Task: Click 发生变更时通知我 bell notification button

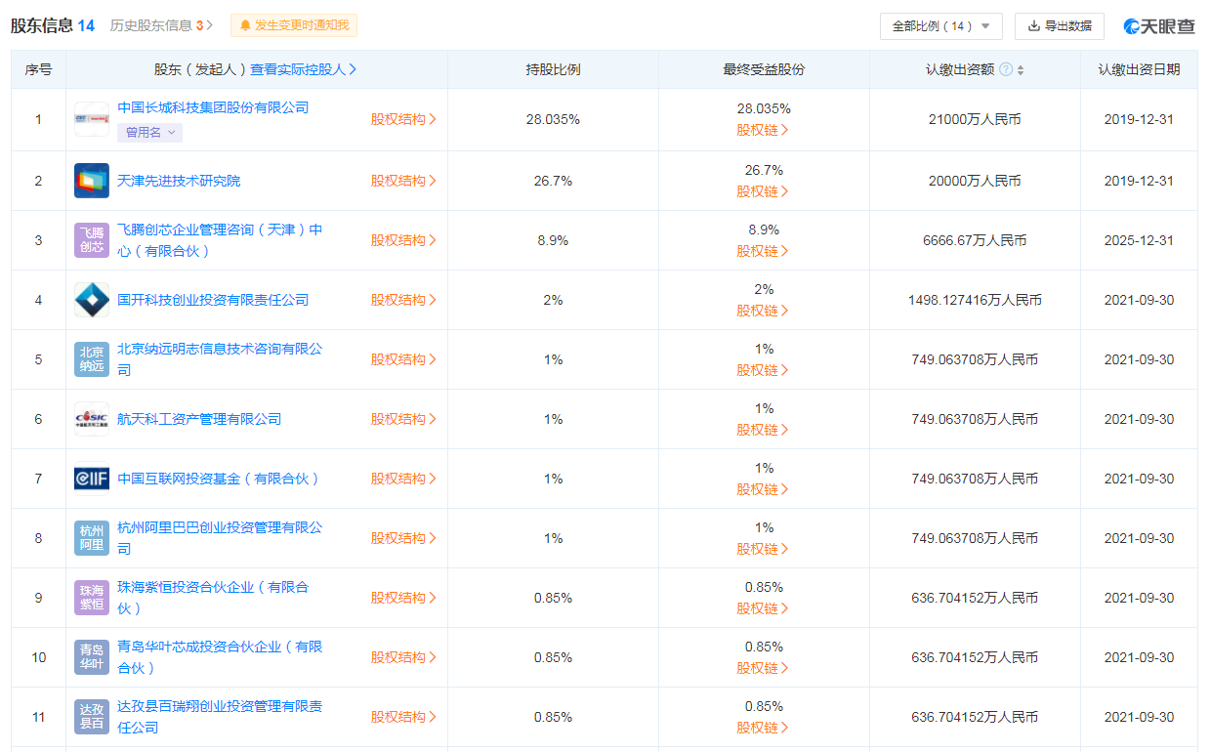Action: 294,25
